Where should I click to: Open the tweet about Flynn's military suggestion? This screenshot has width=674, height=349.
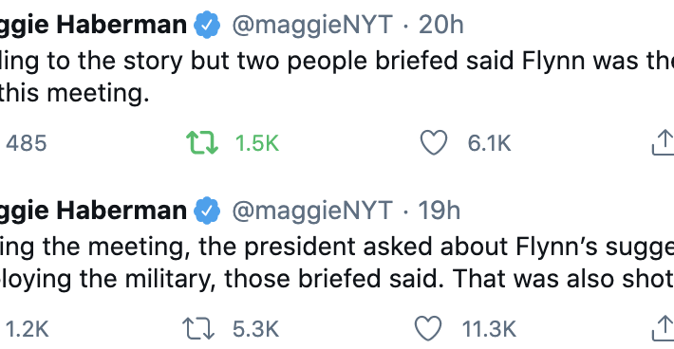point(337,263)
